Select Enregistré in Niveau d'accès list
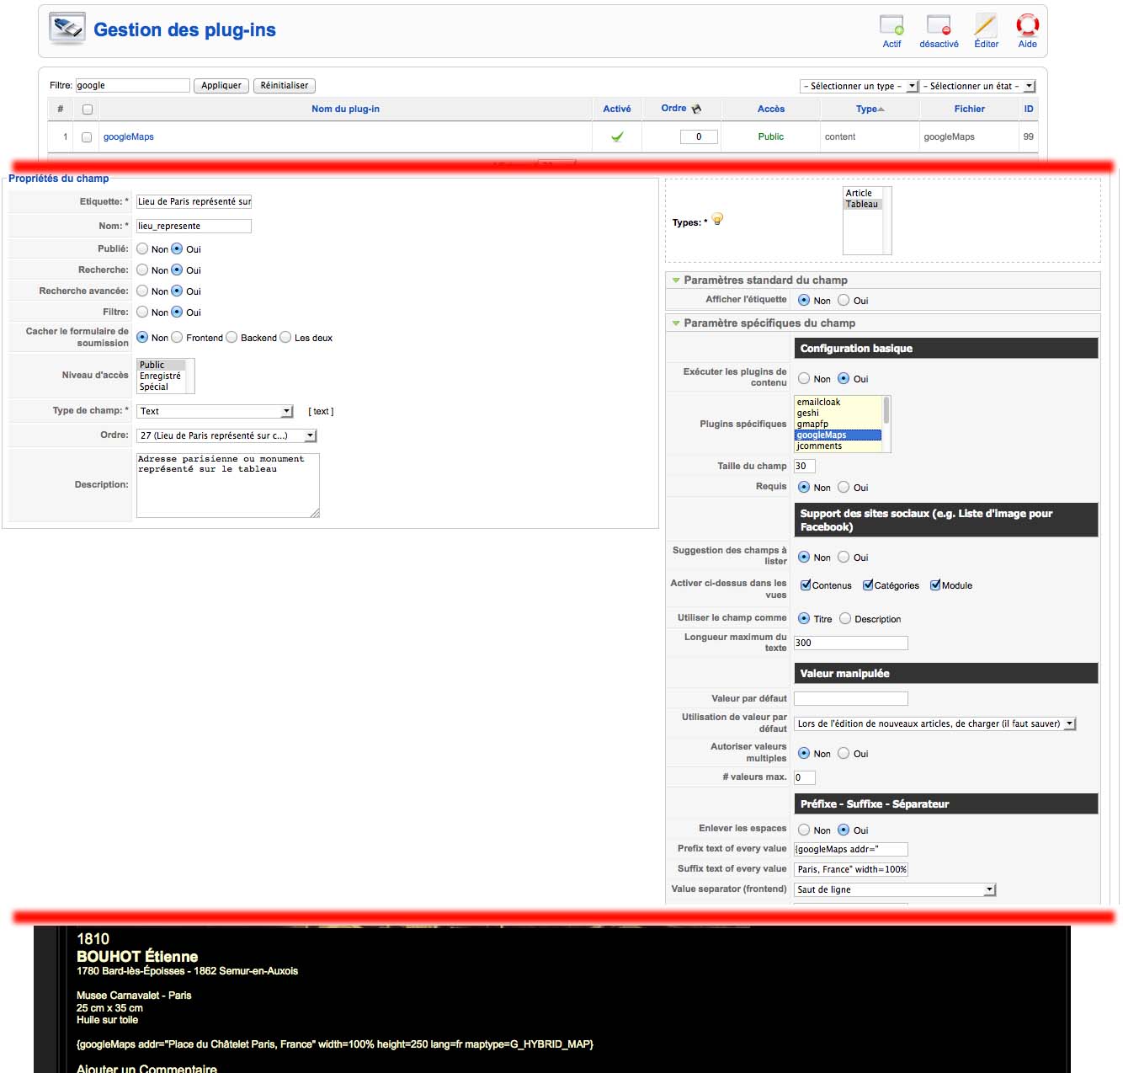This screenshot has height=1073, width=1123. pos(160,376)
